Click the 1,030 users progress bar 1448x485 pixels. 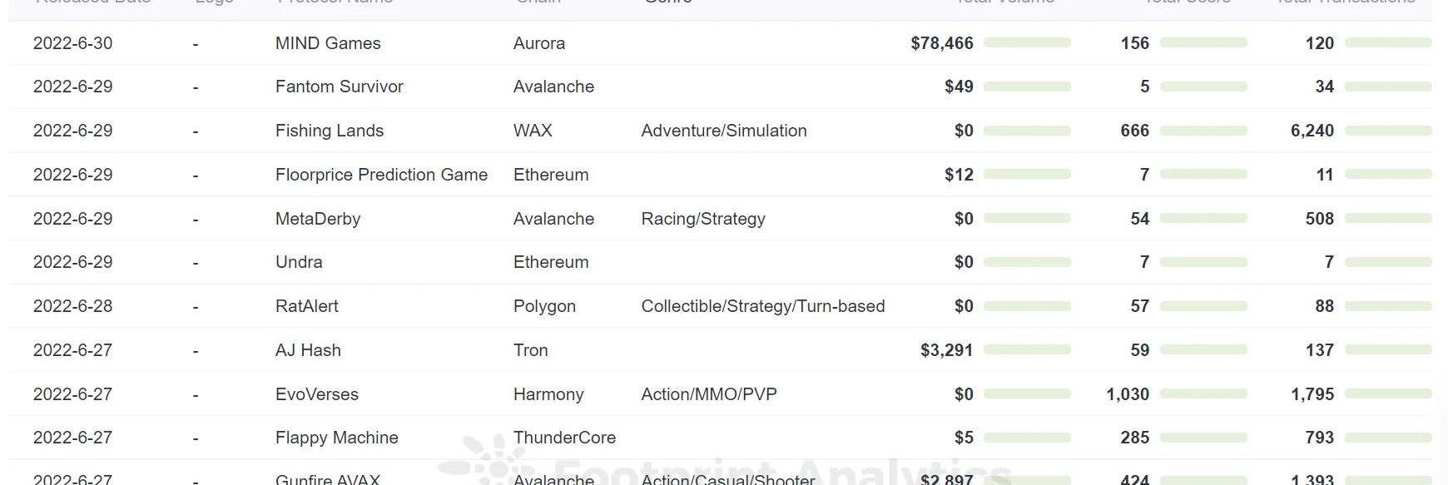tap(1203, 394)
